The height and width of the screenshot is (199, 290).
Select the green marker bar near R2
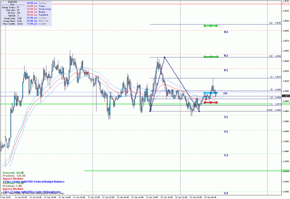click(x=211, y=57)
